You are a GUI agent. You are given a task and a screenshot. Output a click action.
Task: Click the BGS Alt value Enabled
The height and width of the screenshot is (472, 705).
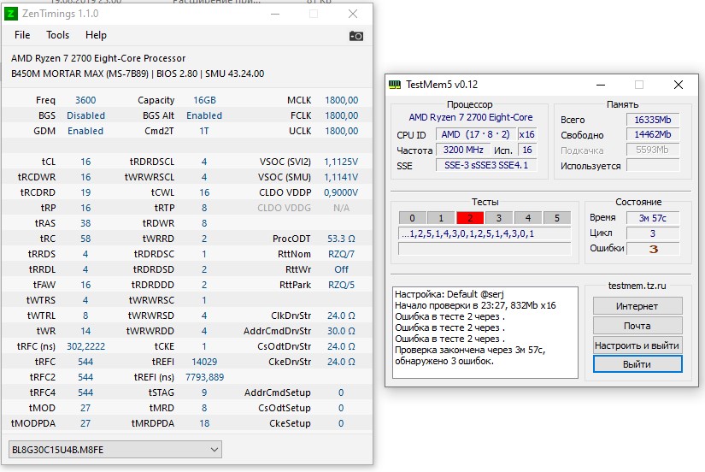[x=204, y=115]
